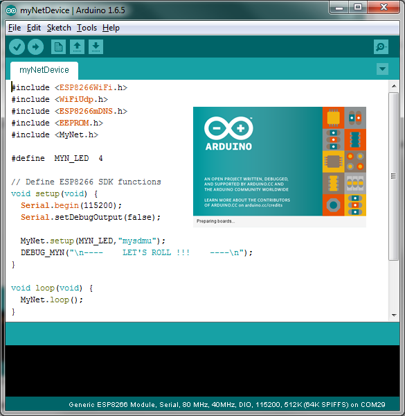
Task: Click the Verify checkmark button
Action: coord(17,47)
